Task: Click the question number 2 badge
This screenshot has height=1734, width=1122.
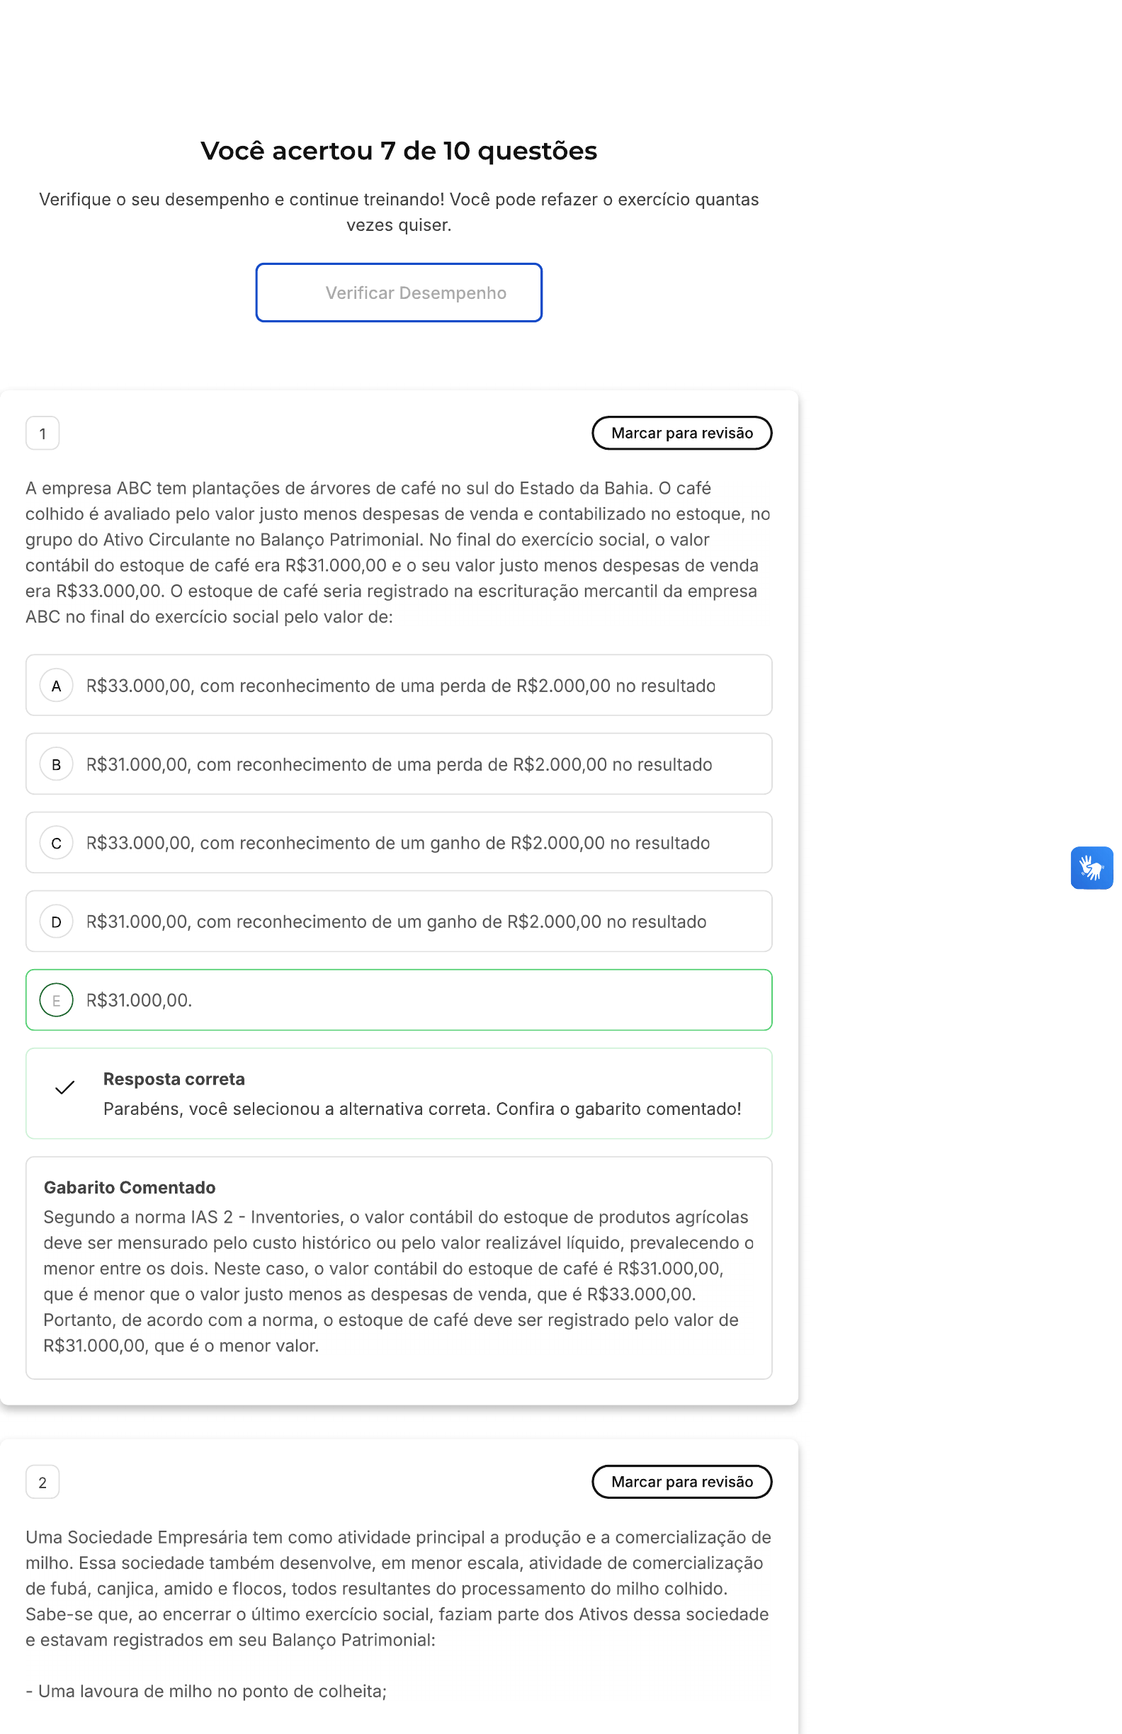Action: [x=42, y=1482]
